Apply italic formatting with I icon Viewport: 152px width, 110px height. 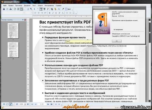tap(53, 13)
